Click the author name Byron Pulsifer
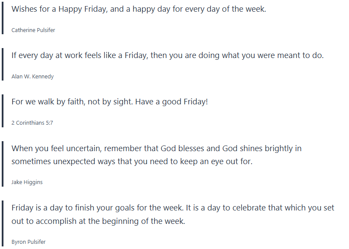Screen dimensions: 349x249 (29, 242)
